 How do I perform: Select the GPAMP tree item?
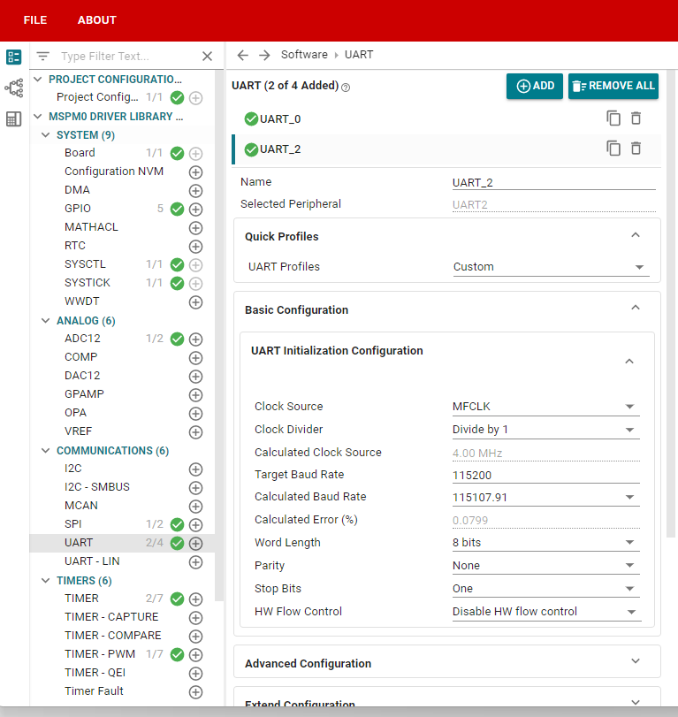84,394
